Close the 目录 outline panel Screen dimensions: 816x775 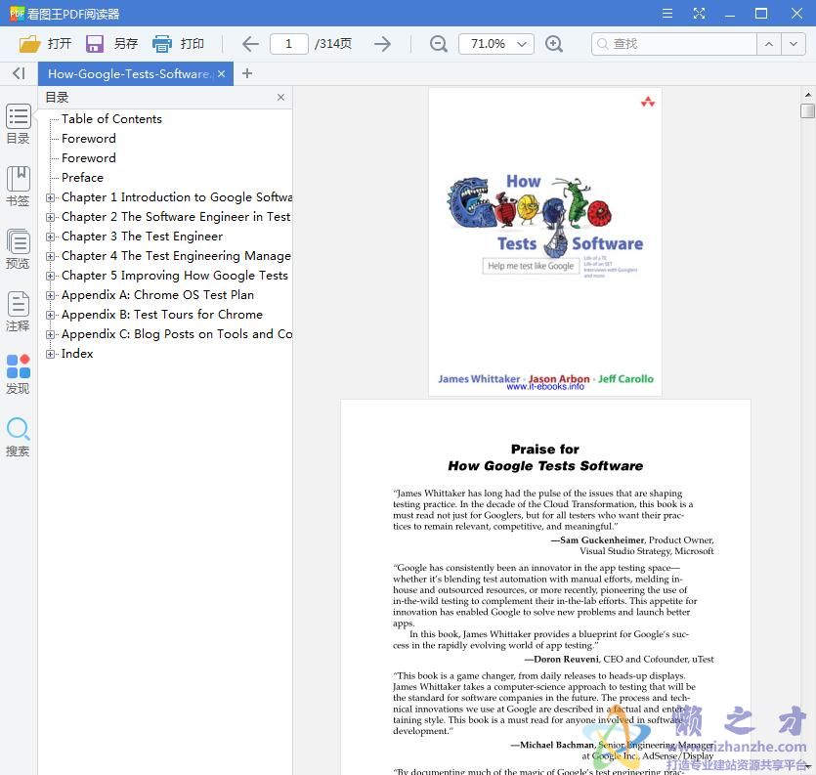(281, 98)
